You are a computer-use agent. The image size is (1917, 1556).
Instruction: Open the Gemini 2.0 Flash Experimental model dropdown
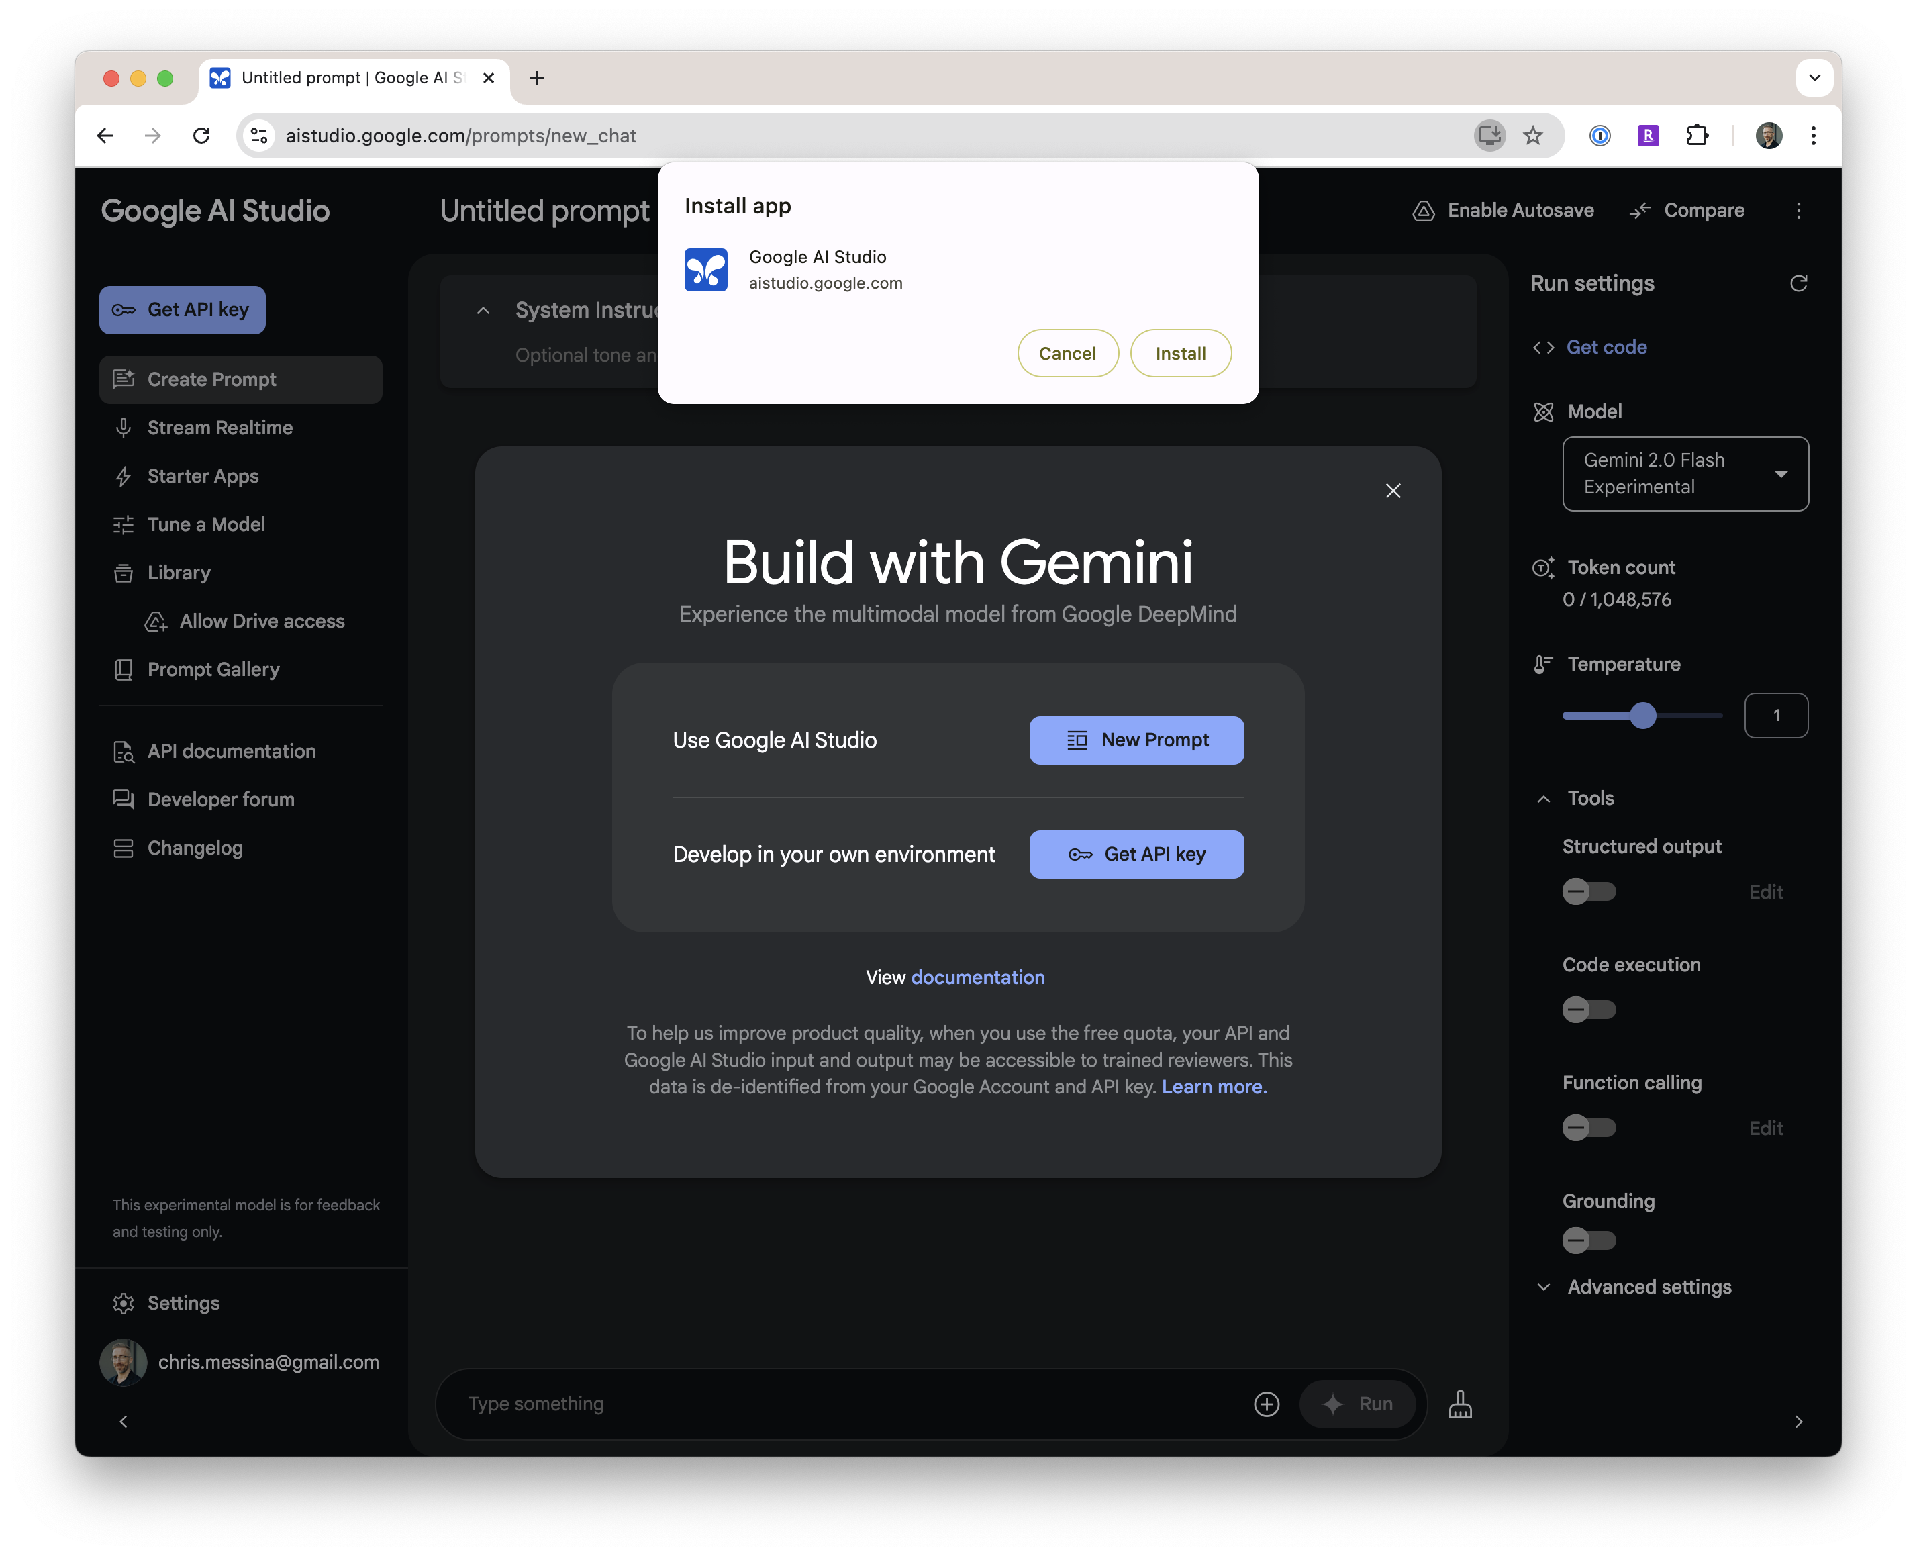point(1685,473)
